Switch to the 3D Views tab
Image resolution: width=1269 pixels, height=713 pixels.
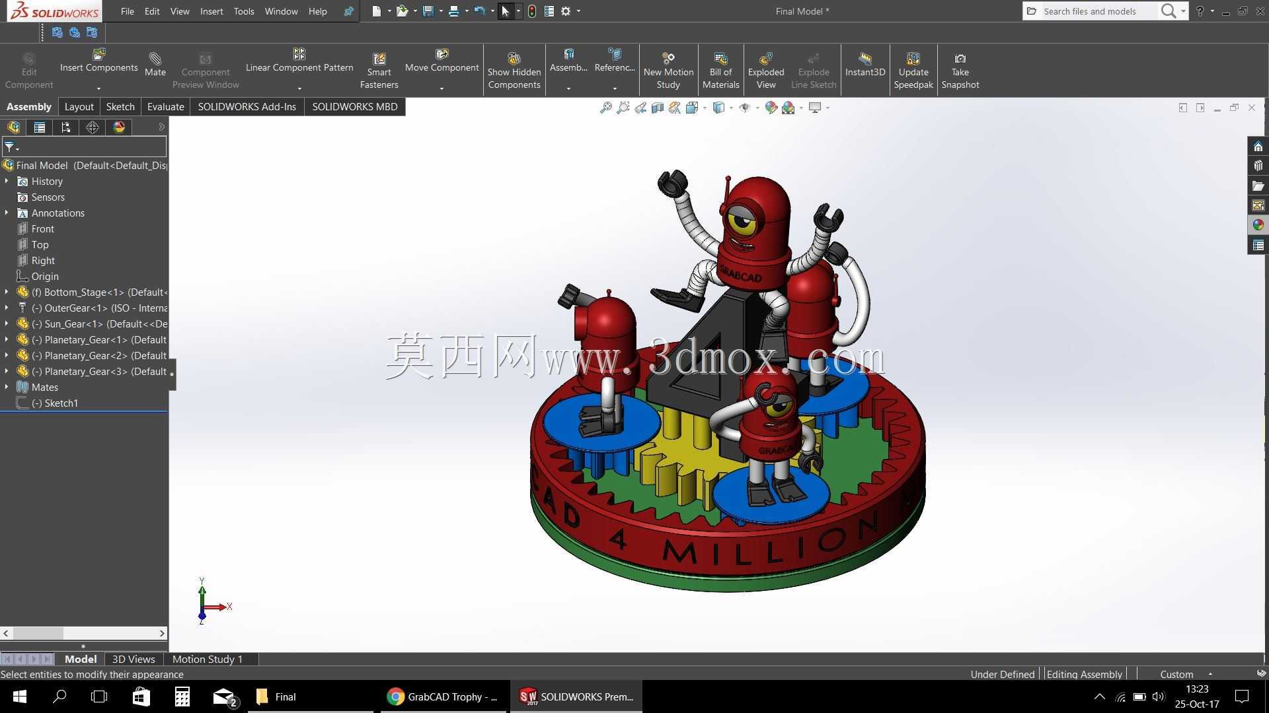tap(134, 659)
